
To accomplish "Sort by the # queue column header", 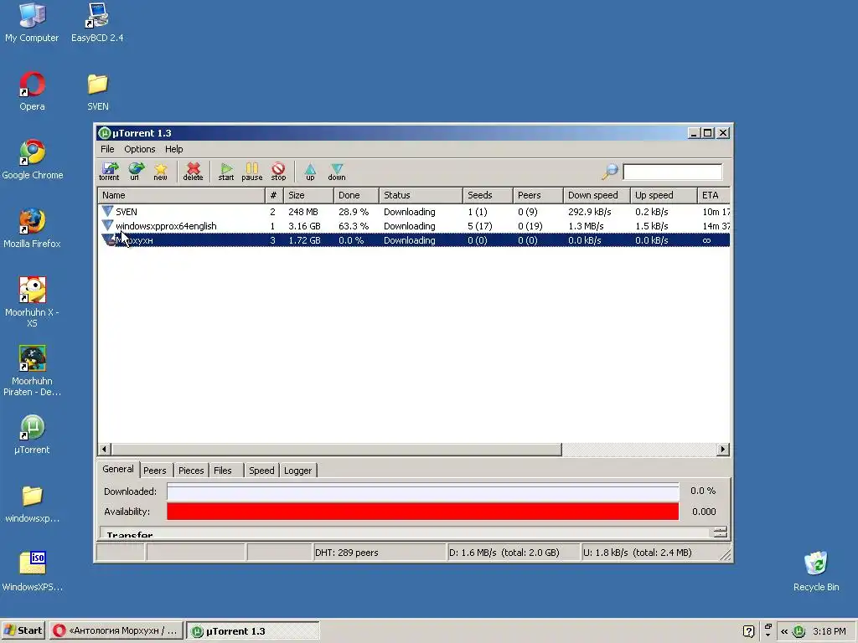I will (x=274, y=195).
